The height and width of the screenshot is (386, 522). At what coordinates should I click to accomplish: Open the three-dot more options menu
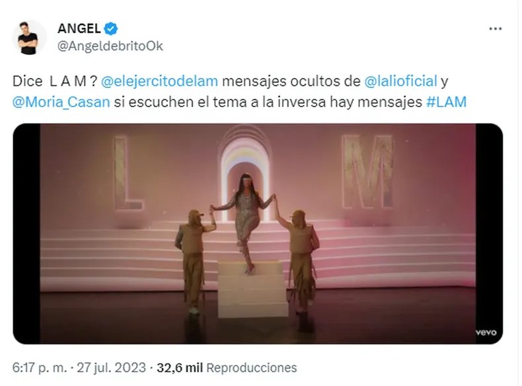495,28
